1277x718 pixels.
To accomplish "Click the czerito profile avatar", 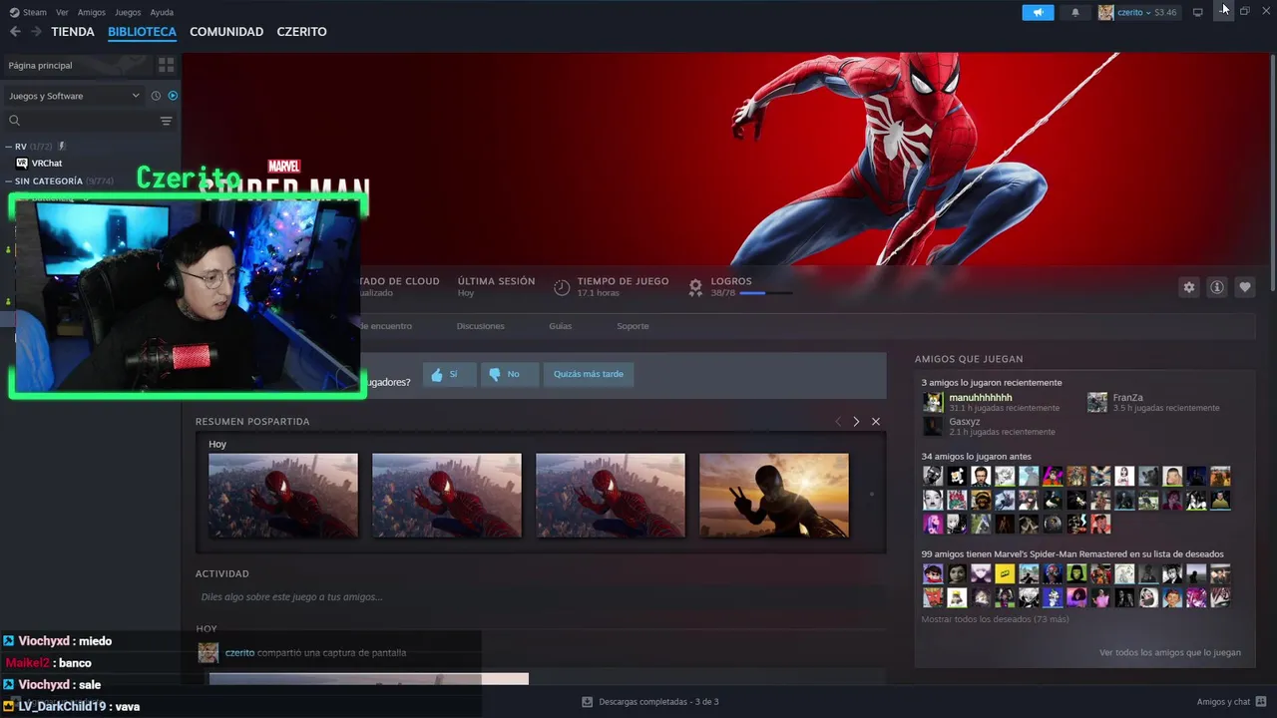I will click(x=1105, y=12).
